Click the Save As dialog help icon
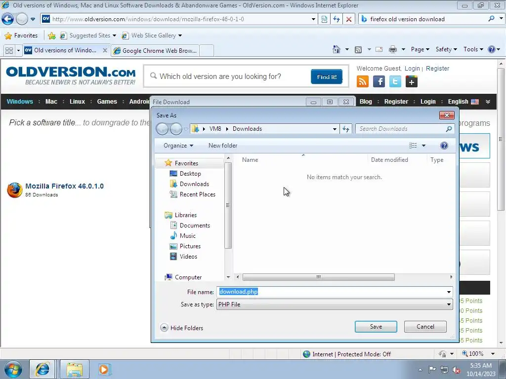Screen dimensions: 506x379 tap(444, 146)
